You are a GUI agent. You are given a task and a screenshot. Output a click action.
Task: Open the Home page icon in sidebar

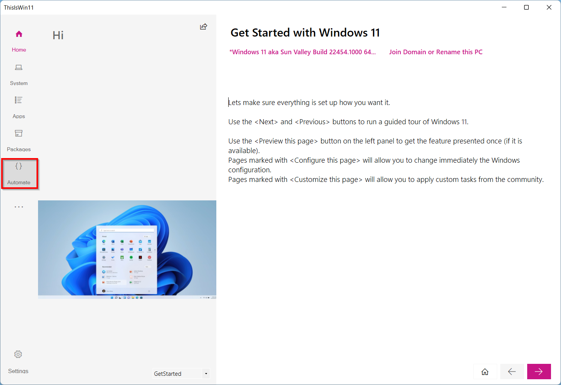pyautogui.click(x=19, y=34)
